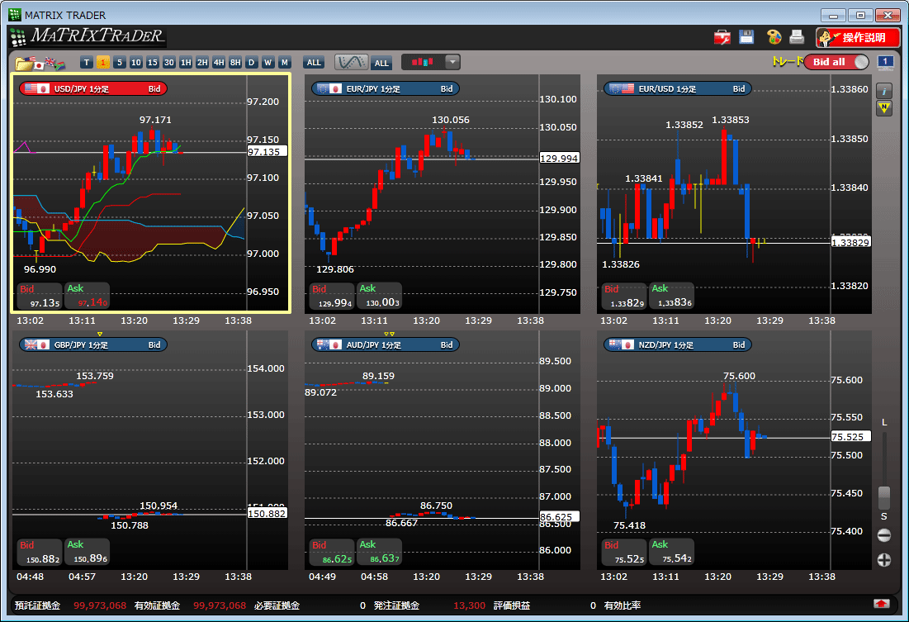Click the yellow triangle N icon
This screenshot has height=622, width=909.
click(x=883, y=108)
